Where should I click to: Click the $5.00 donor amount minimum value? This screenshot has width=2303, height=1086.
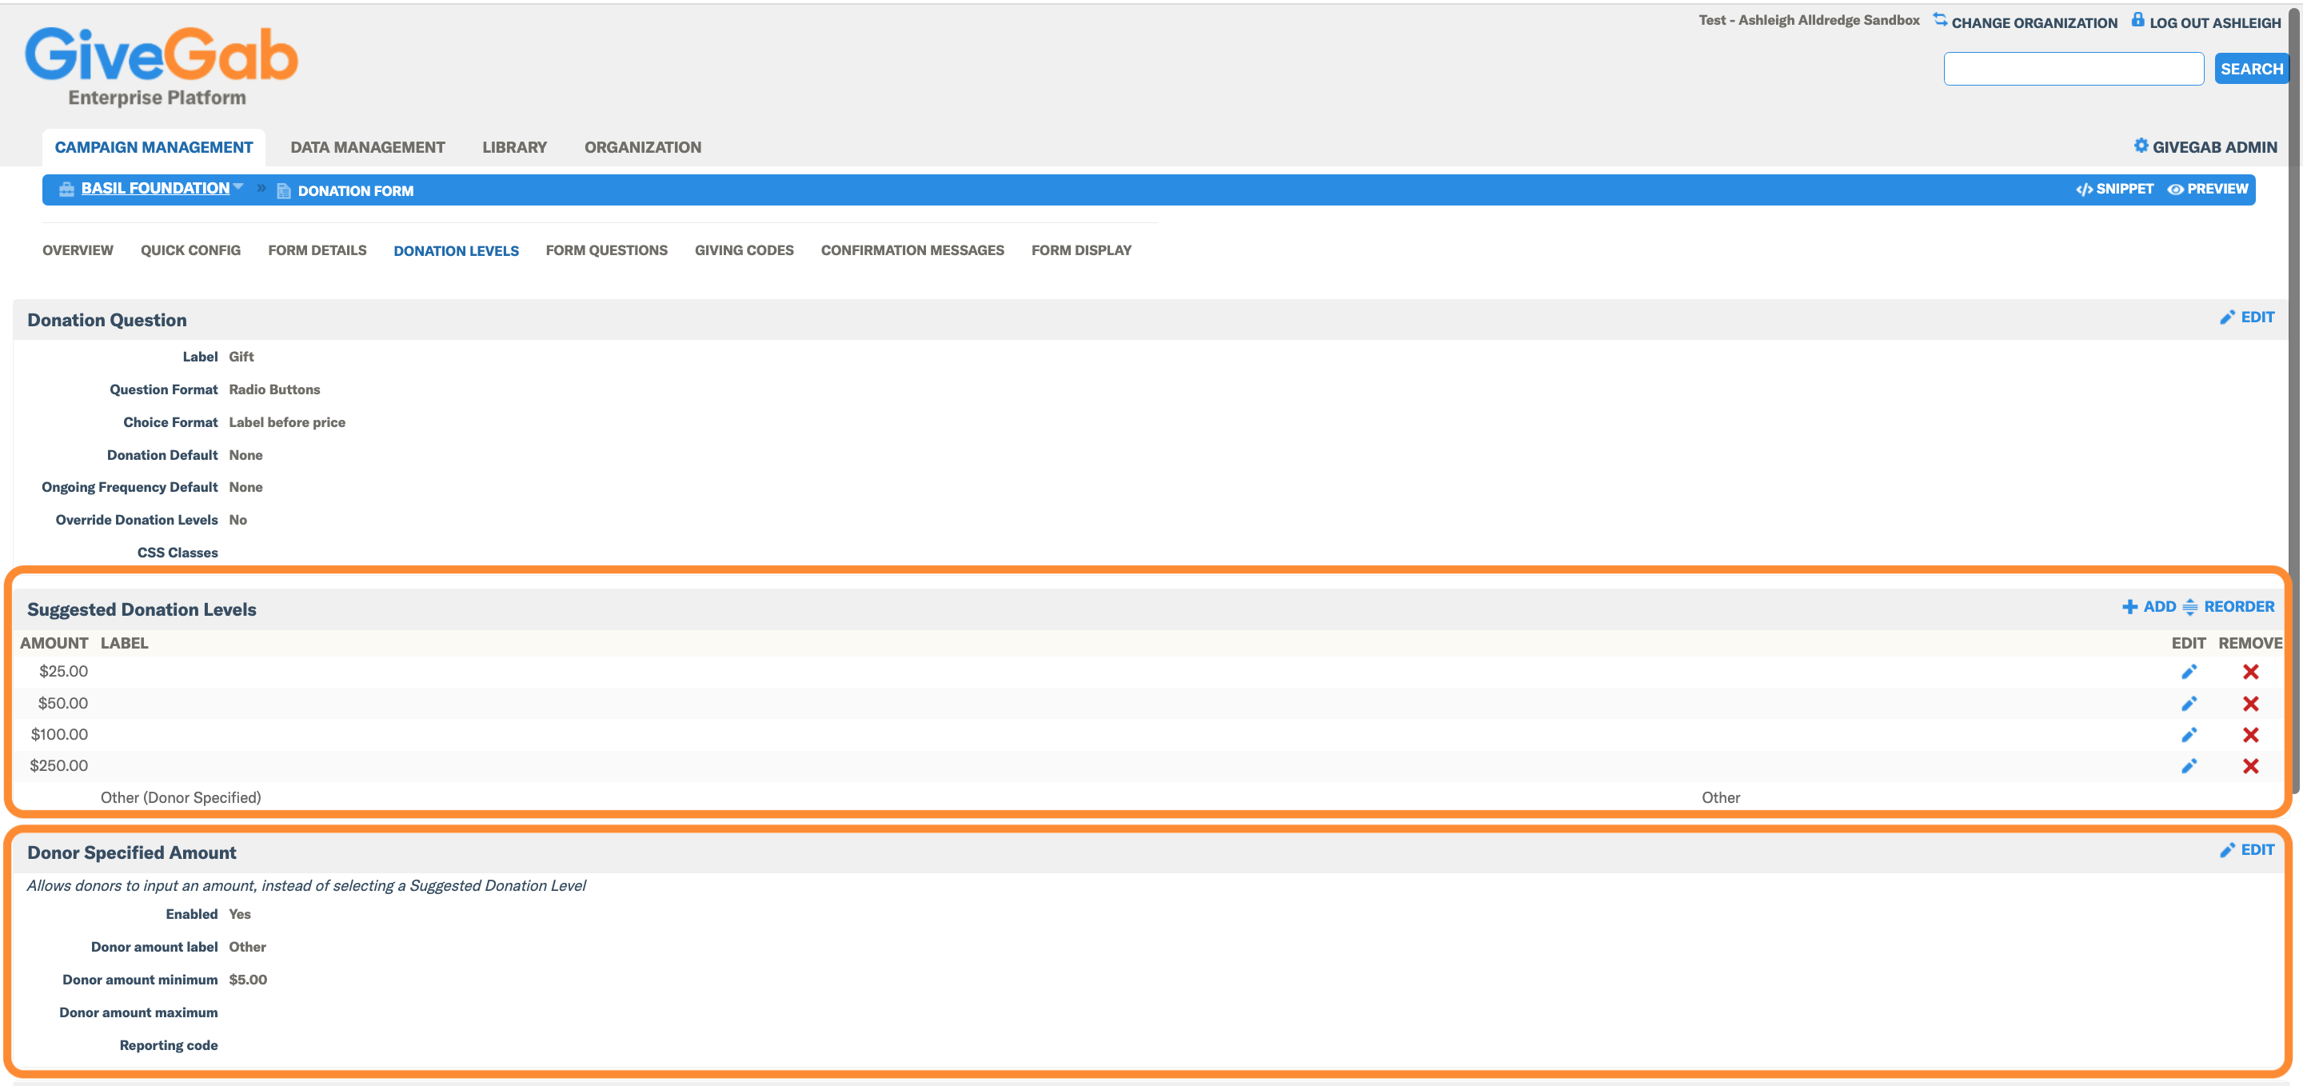248,980
